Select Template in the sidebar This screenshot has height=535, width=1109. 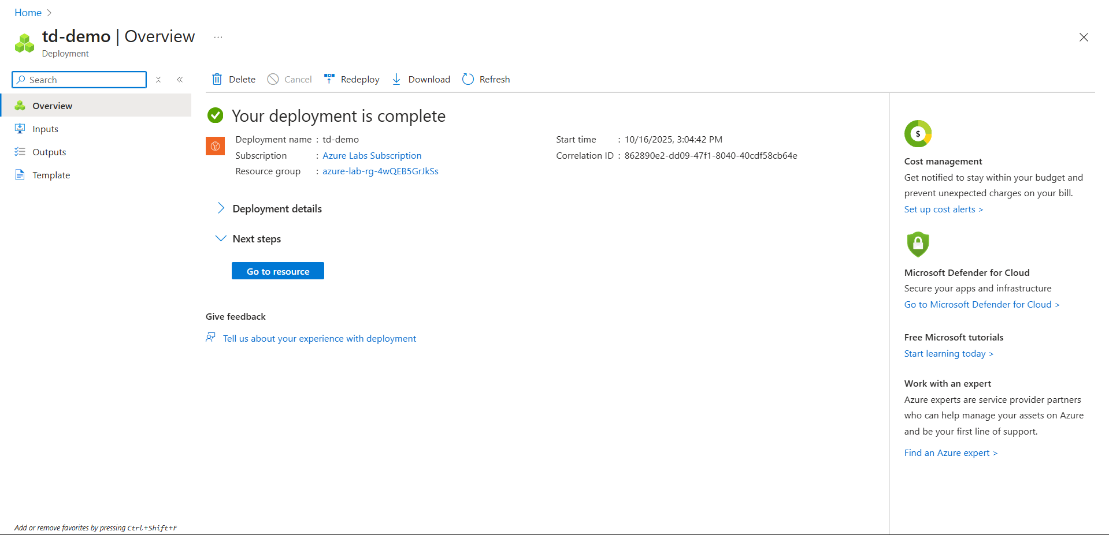pos(51,175)
